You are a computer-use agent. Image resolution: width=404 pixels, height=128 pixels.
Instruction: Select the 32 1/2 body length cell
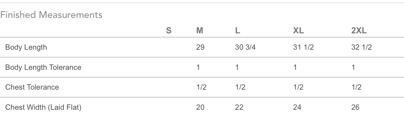(x=362, y=47)
